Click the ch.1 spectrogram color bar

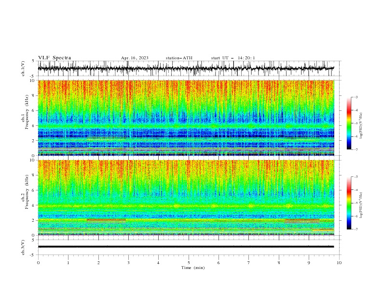[349, 123]
